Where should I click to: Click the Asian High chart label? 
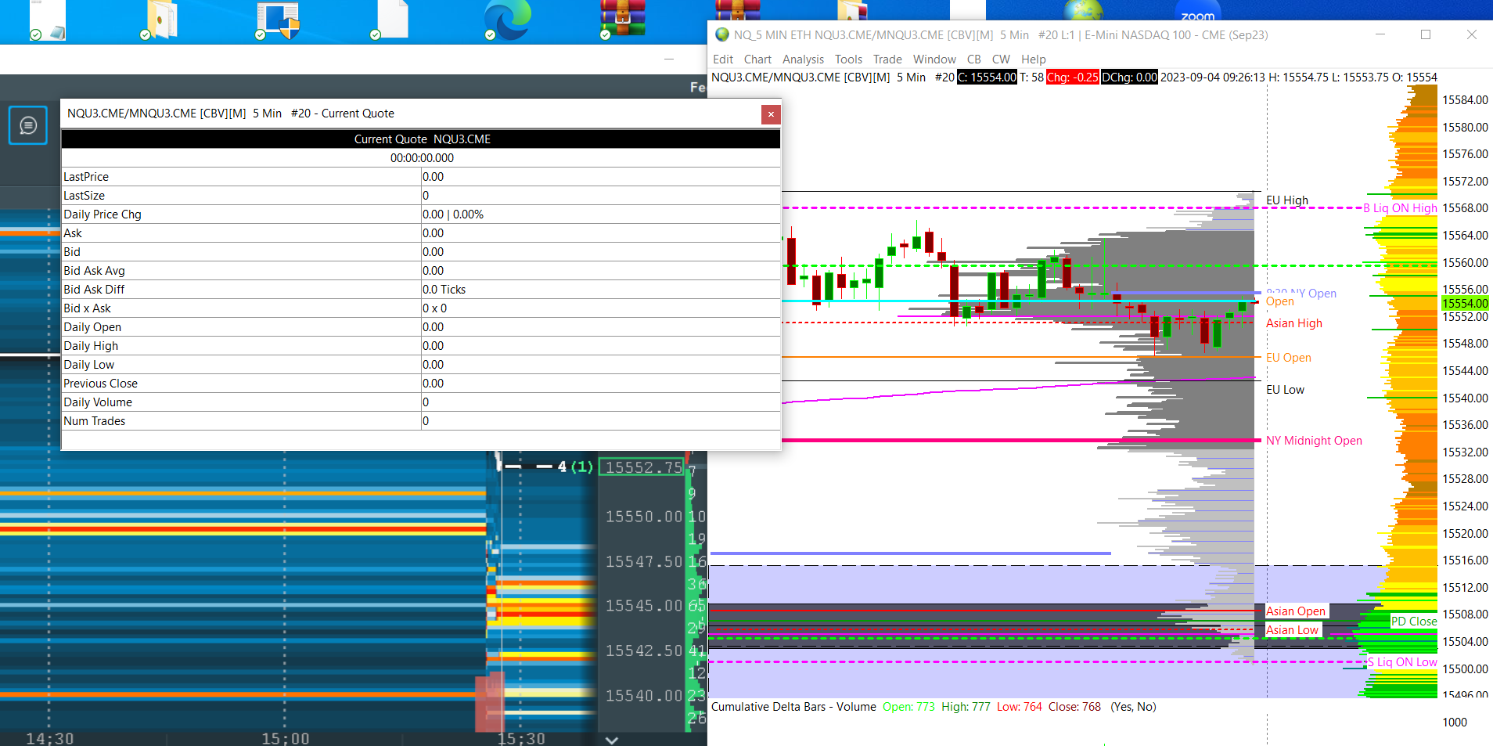click(x=1294, y=323)
